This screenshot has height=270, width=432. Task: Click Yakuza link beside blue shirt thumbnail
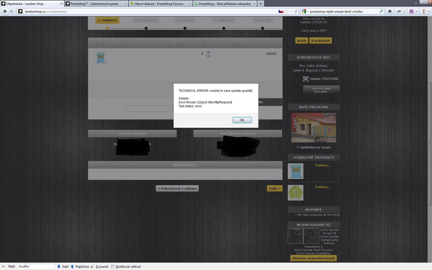pos(322,165)
